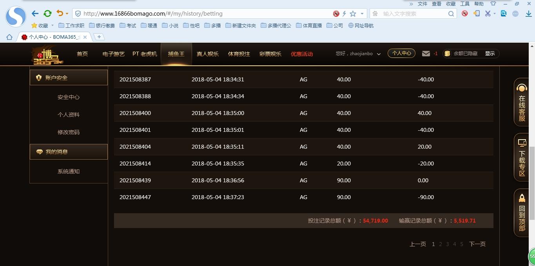
Task: Click the grey more-extensions circle icon
Action: tap(515, 13)
